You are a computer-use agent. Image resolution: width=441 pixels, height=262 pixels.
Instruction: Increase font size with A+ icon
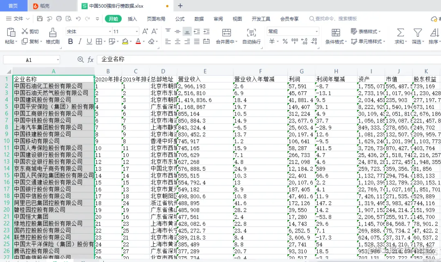click(145, 31)
